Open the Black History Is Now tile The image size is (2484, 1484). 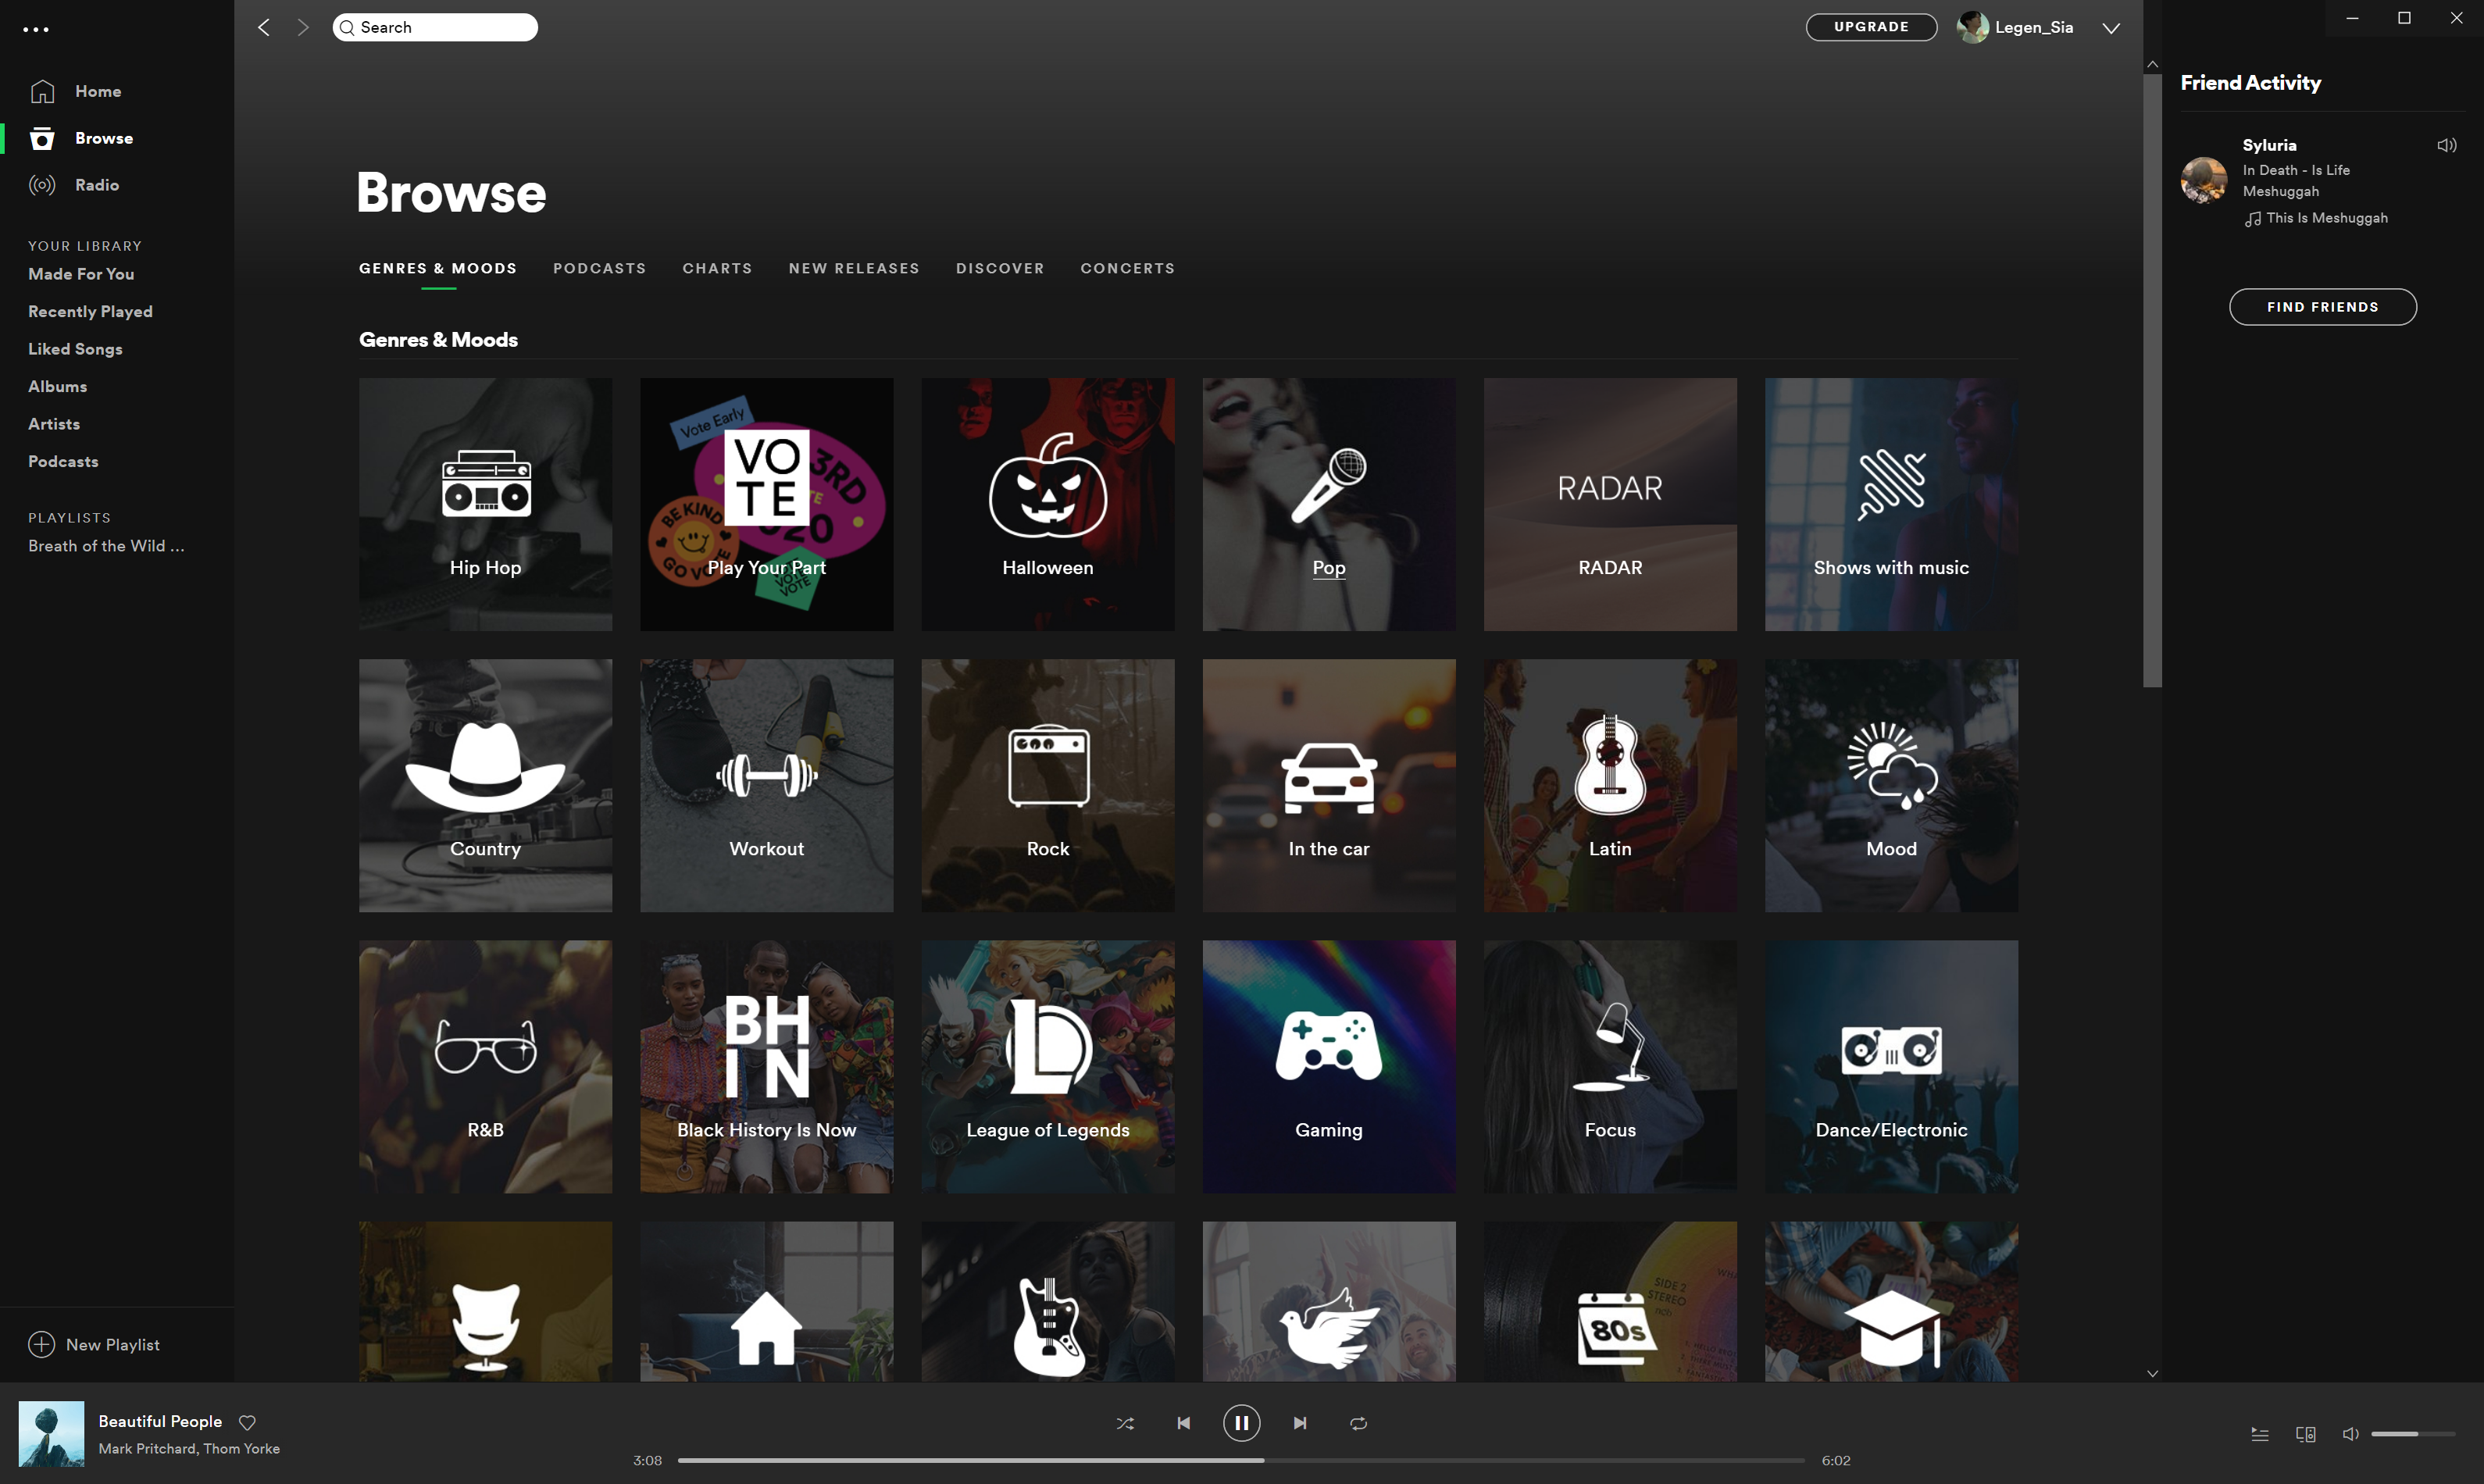coord(766,1066)
